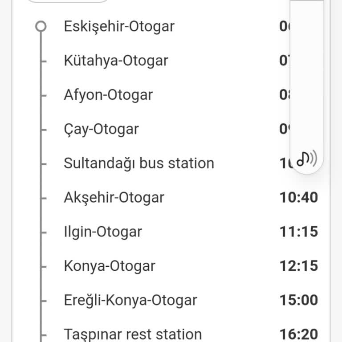Image resolution: width=342 pixels, height=342 pixels.
Task: Select the Eskişehir-Otogar stop
Action: point(119,26)
